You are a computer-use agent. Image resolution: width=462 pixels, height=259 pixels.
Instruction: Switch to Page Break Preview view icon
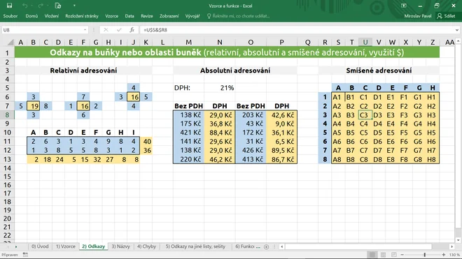point(394,255)
